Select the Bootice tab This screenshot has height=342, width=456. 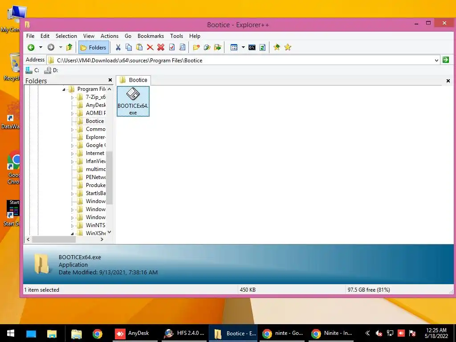pos(134,80)
